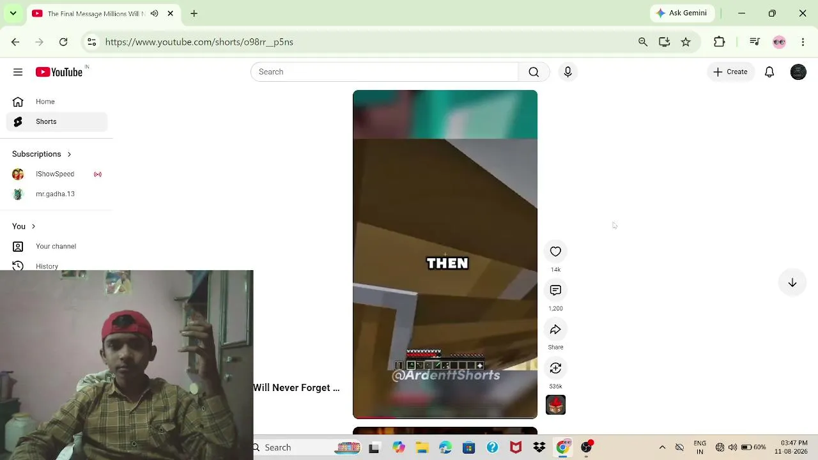The height and width of the screenshot is (460, 818).
Task: Open the ENG IN language switcher
Action: (x=700, y=447)
